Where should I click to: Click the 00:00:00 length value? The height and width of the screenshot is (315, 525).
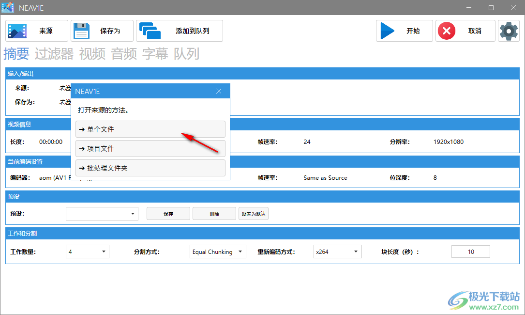50,142
